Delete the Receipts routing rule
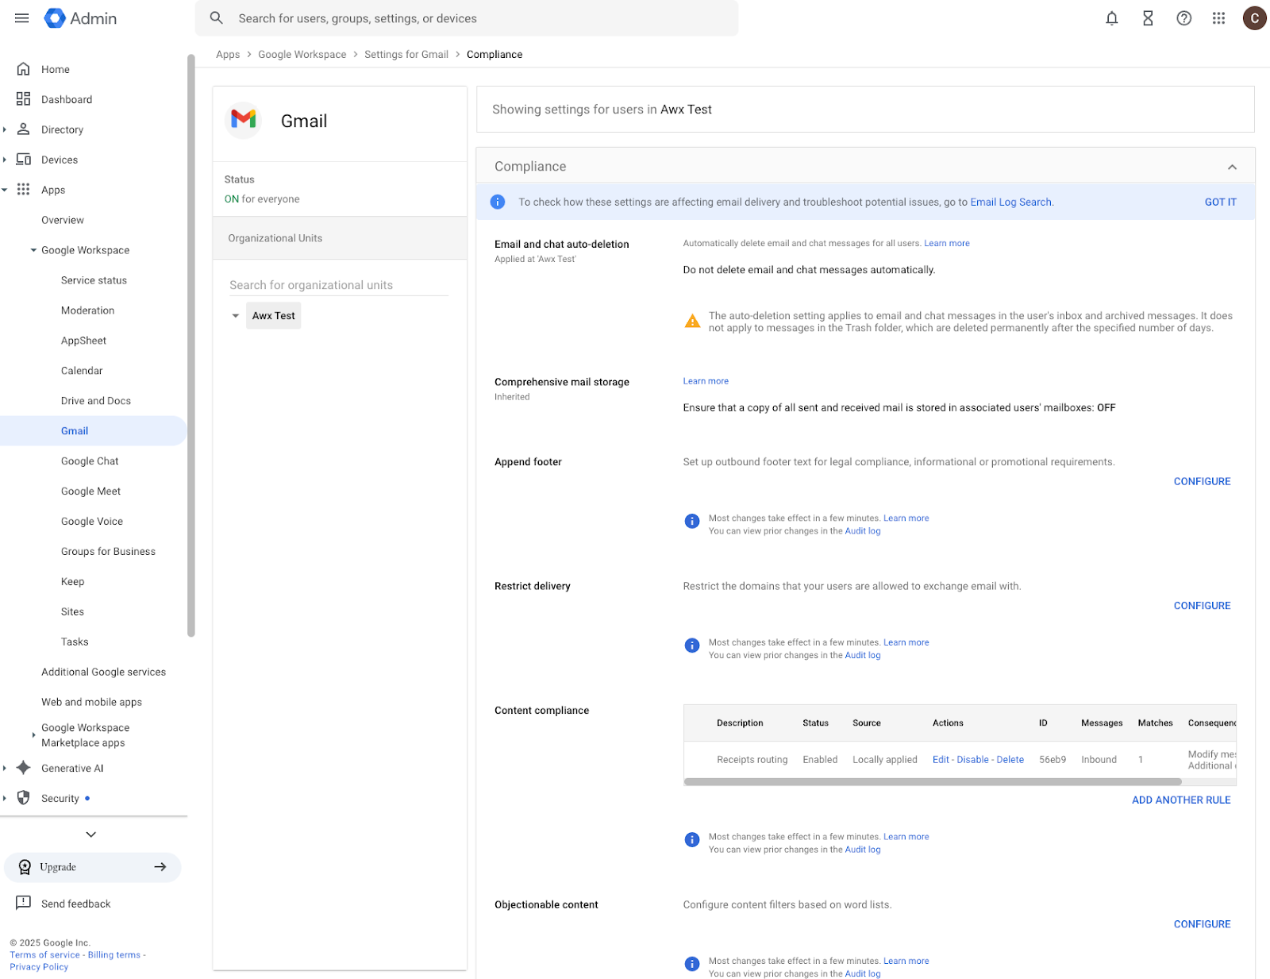 click(x=1010, y=760)
